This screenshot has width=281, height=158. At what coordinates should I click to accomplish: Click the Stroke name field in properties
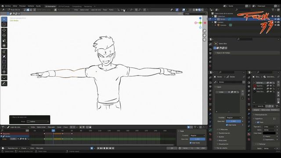coord(230,82)
